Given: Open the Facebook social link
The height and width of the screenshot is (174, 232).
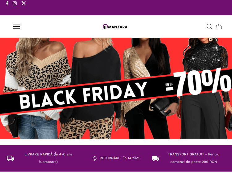Looking at the screenshot, I should pos(7,3).
